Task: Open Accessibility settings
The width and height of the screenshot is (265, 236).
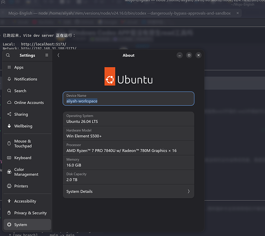Action: [27, 201]
